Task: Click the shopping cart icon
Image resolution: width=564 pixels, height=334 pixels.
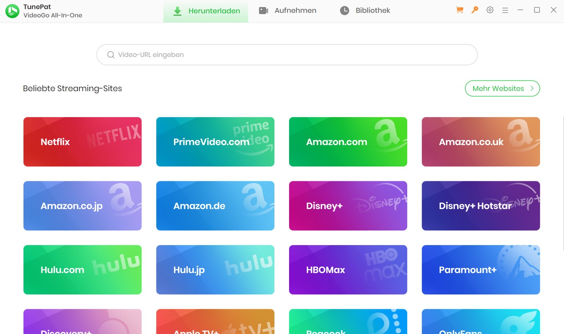Action: pyautogui.click(x=460, y=10)
